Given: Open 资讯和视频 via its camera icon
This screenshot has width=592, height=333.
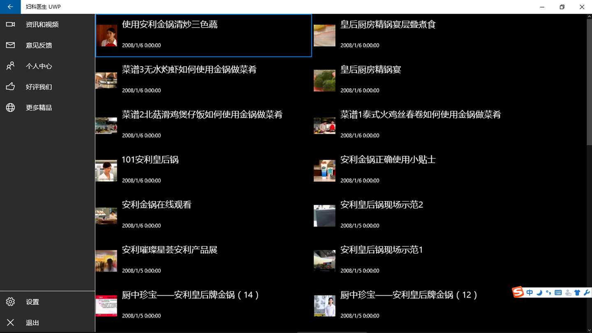Looking at the screenshot, I should (x=10, y=25).
